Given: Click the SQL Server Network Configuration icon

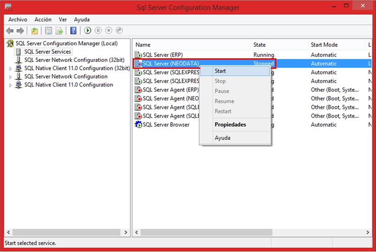Looking at the screenshot, I should tap(18, 77).
